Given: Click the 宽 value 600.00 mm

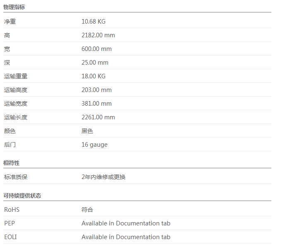Looking at the screenshot, I should tap(96, 49).
